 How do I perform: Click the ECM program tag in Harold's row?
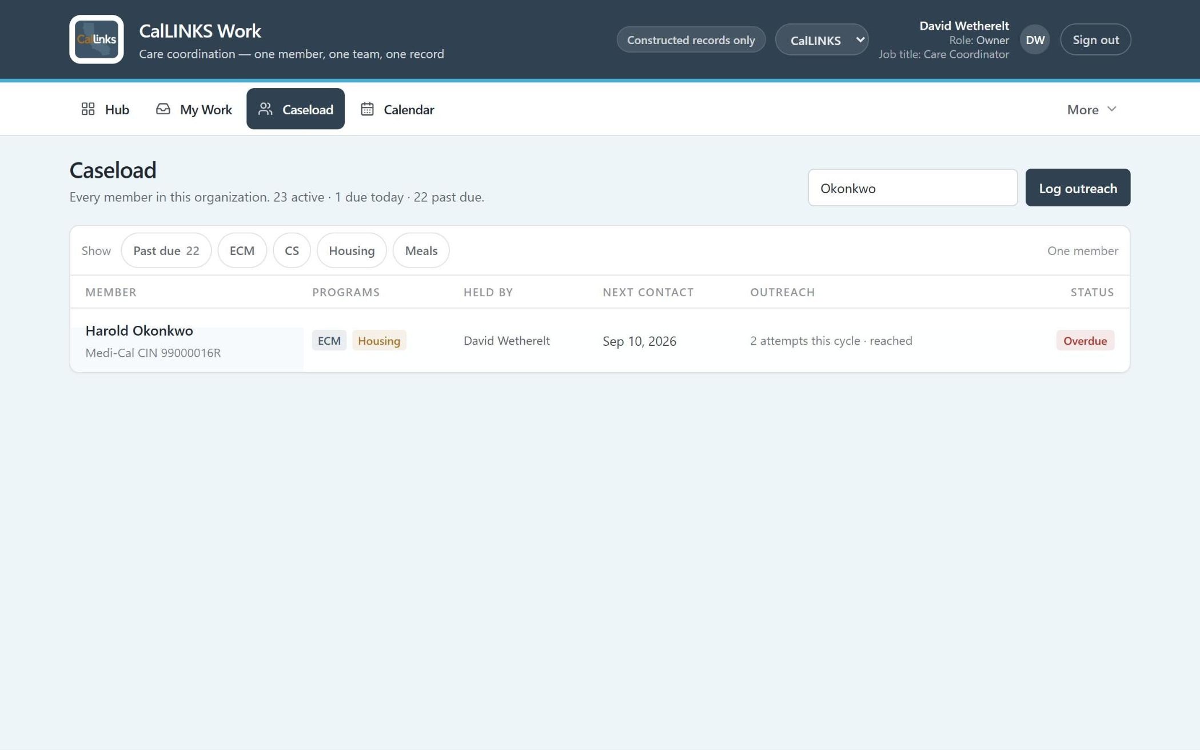coord(329,340)
